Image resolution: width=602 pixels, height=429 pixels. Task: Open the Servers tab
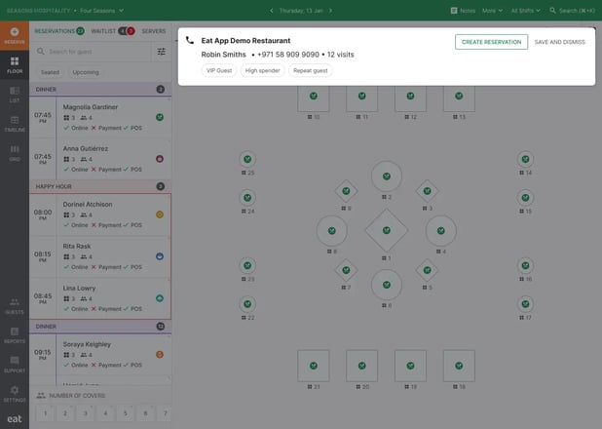pos(154,31)
